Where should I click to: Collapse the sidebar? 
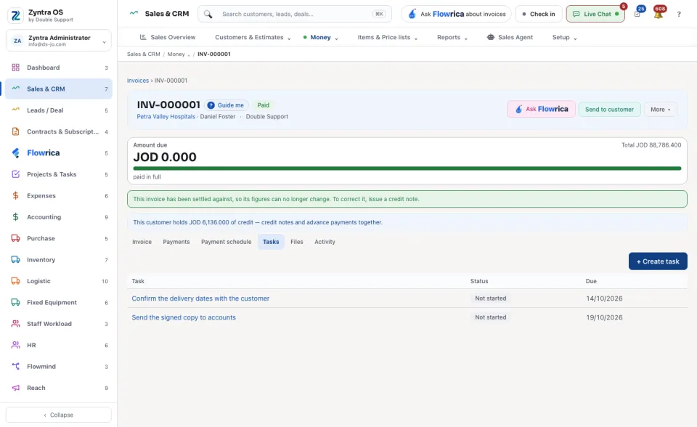[x=59, y=415]
